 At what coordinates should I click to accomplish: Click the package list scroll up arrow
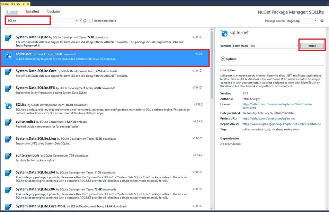click(x=211, y=30)
